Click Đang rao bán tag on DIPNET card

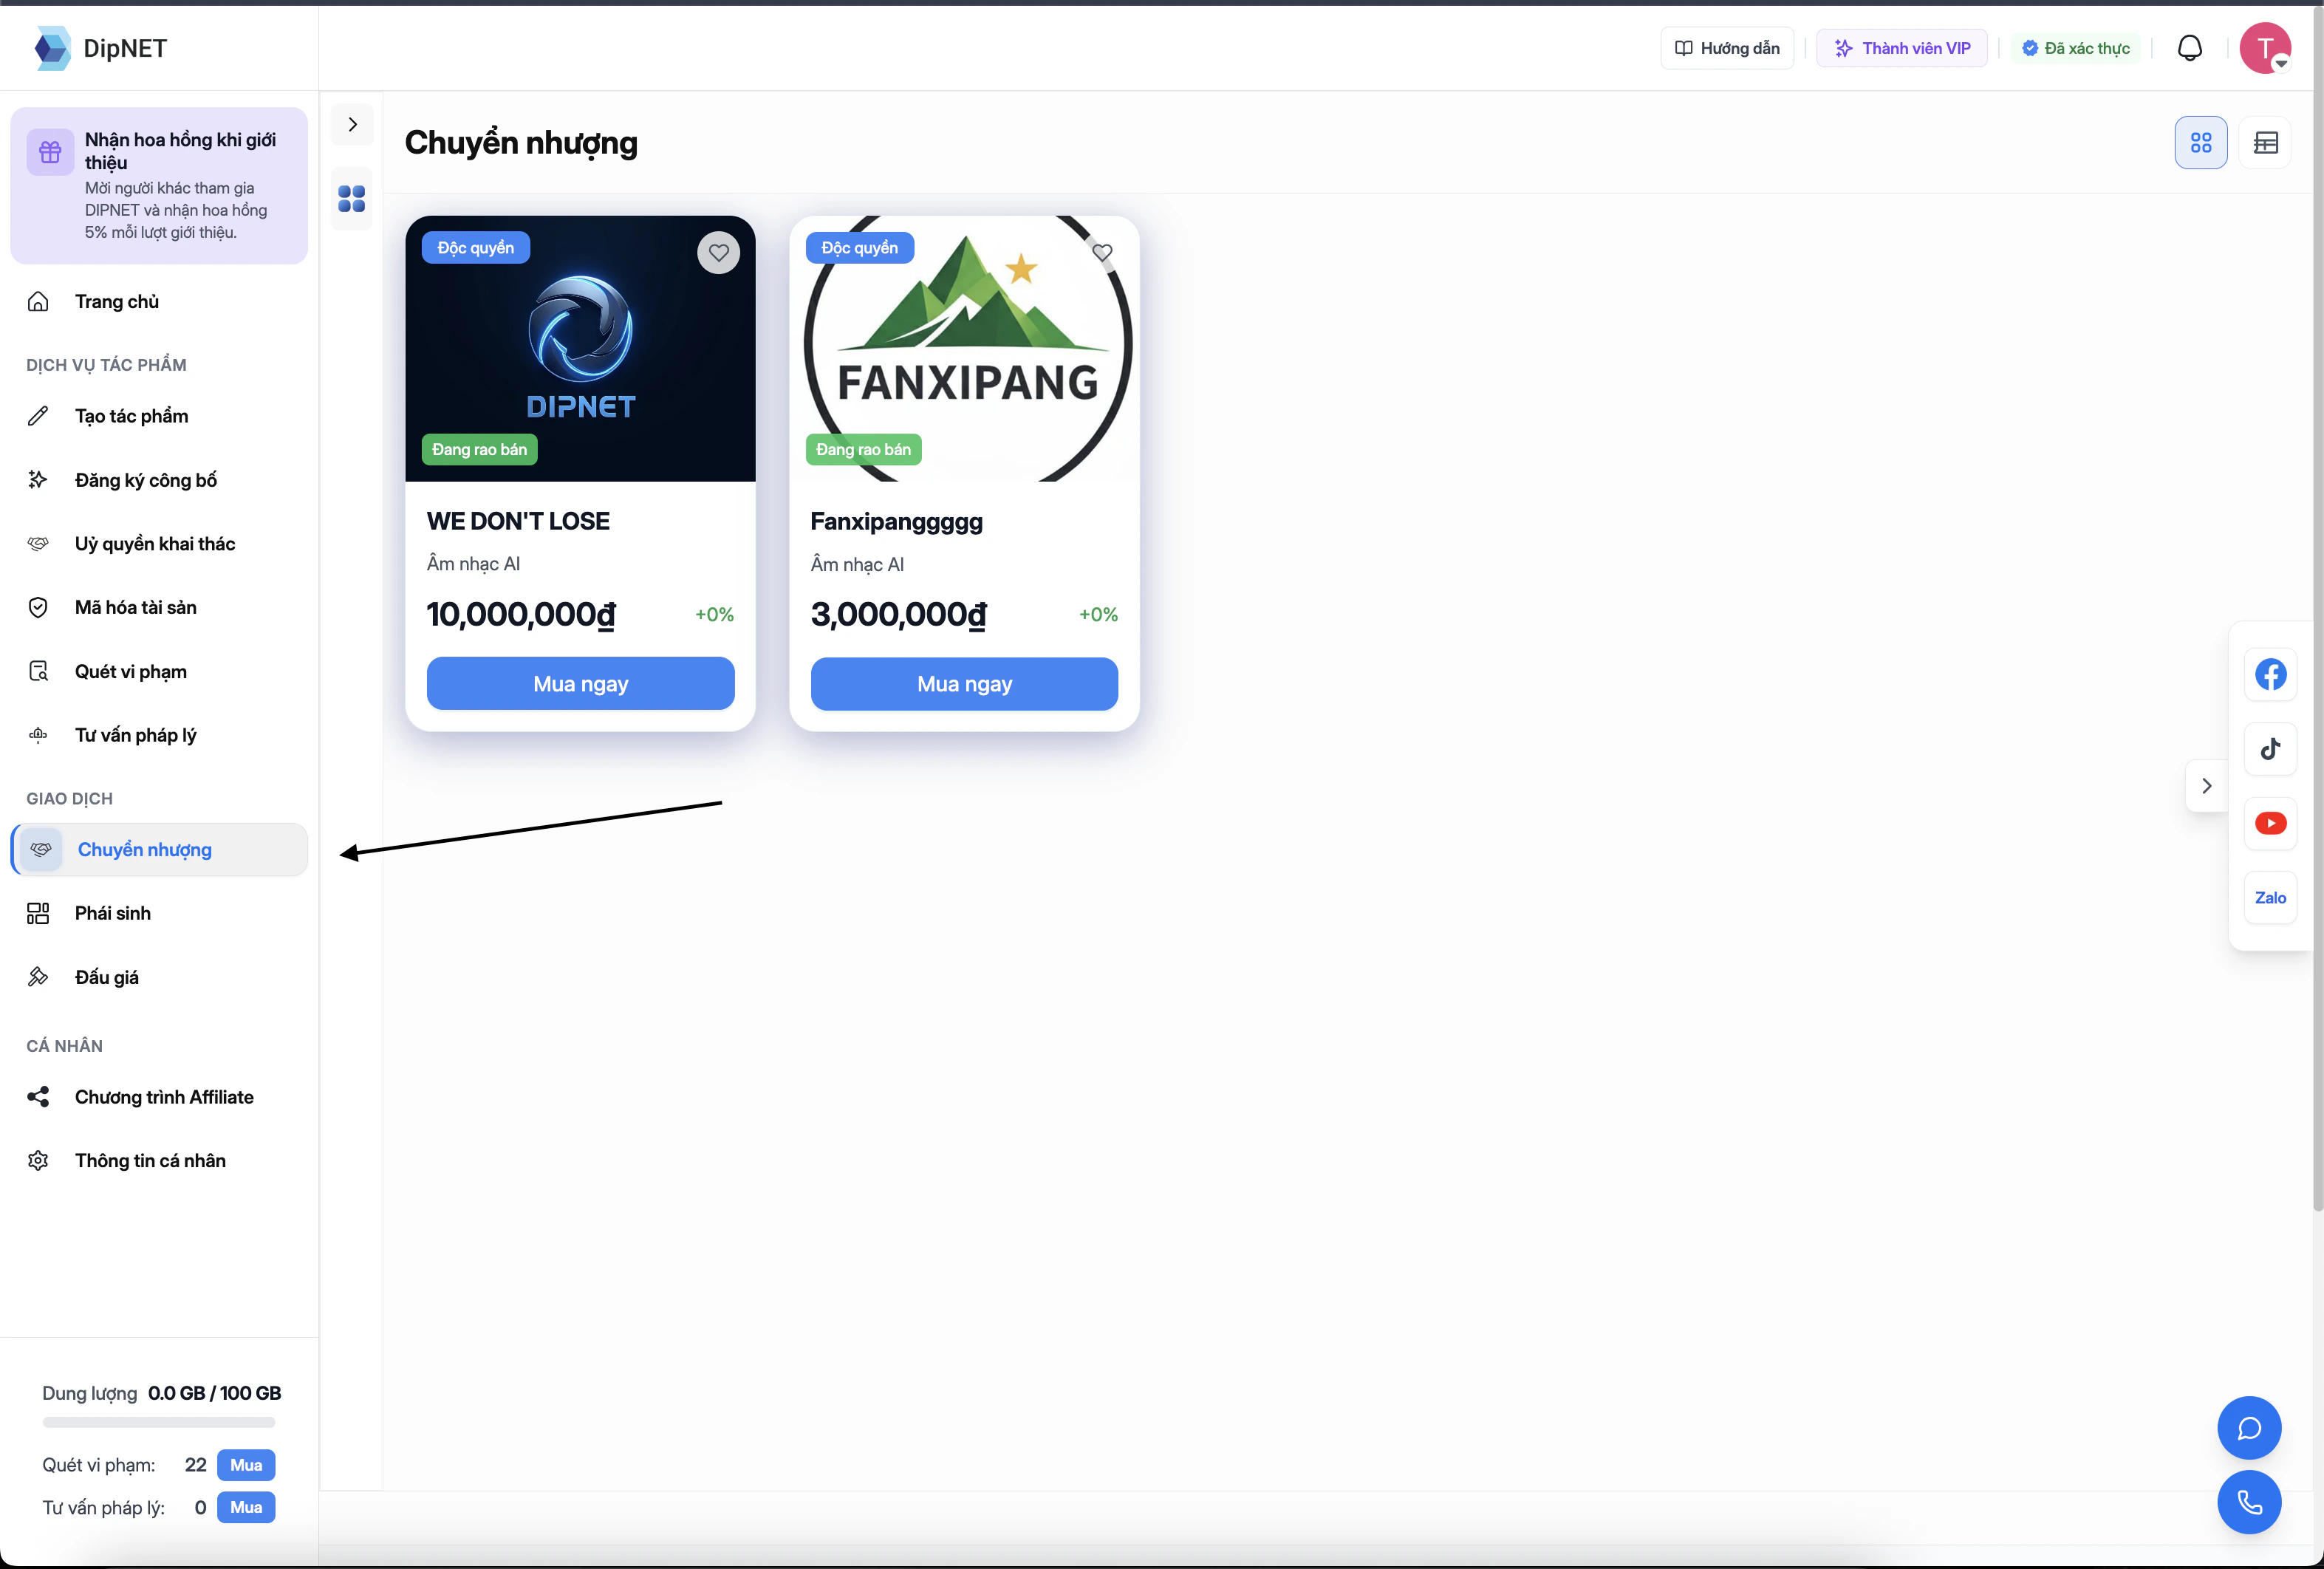coord(480,450)
